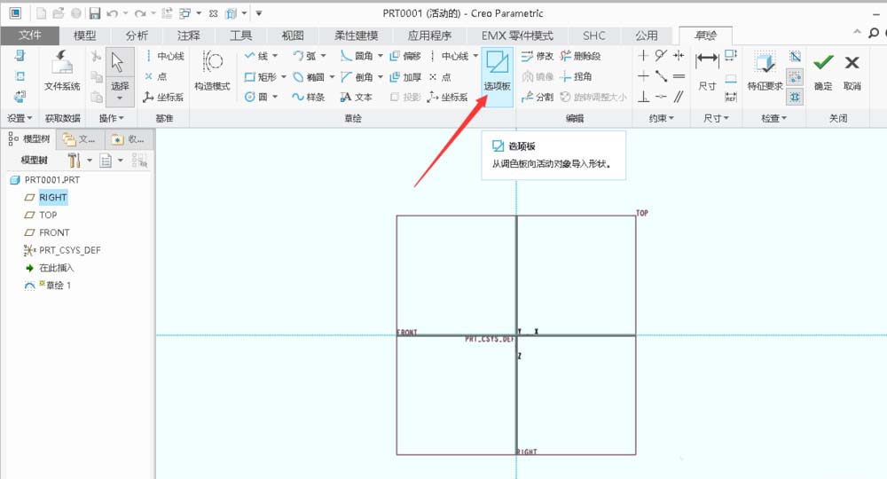The image size is (887, 479).
Task: Click 坐标系 in the 基准 group
Action: click(163, 98)
